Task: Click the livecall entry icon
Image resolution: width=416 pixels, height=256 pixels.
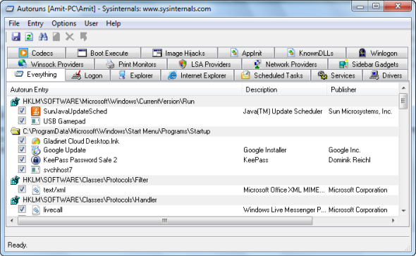Action: 36,210
